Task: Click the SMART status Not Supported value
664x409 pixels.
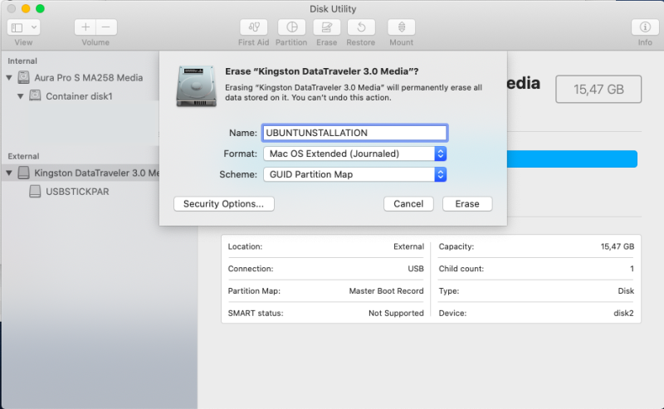Action: (x=396, y=313)
